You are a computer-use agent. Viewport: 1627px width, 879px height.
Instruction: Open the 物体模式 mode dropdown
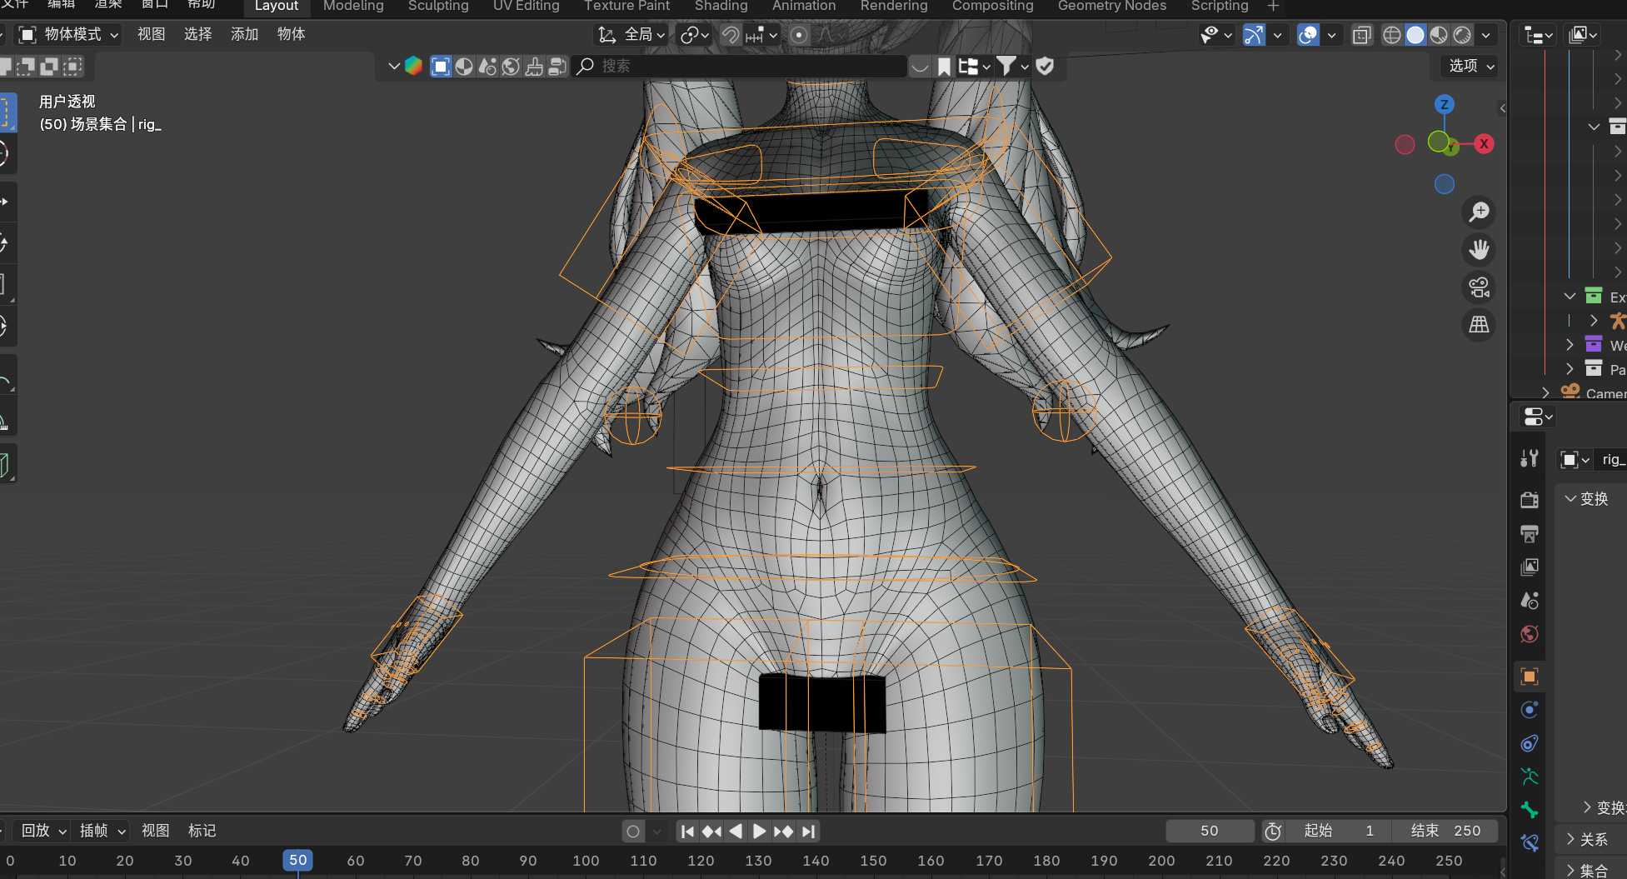point(70,35)
